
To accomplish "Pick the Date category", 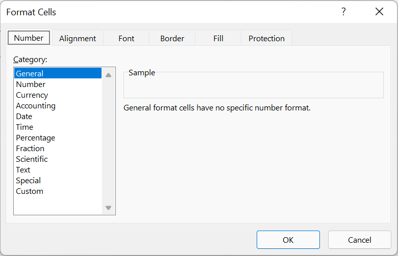I will click(58, 116).
